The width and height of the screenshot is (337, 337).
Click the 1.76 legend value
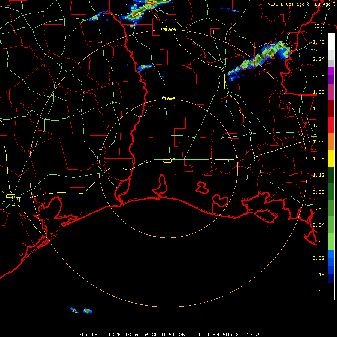point(319,109)
